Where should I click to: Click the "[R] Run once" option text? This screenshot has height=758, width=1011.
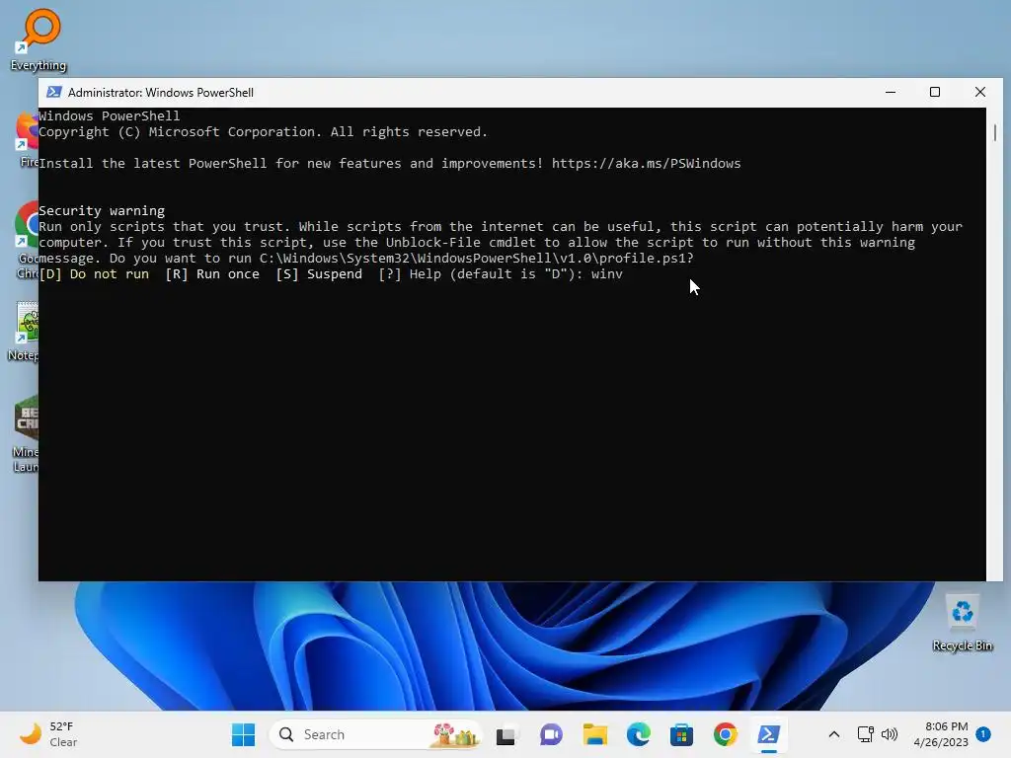pos(212,274)
